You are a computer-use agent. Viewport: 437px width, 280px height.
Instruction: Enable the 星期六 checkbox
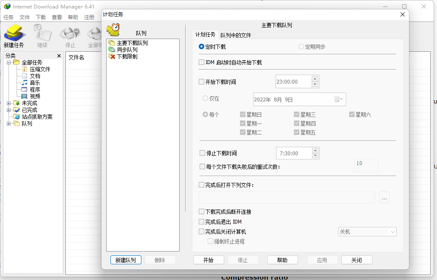pos(352,114)
